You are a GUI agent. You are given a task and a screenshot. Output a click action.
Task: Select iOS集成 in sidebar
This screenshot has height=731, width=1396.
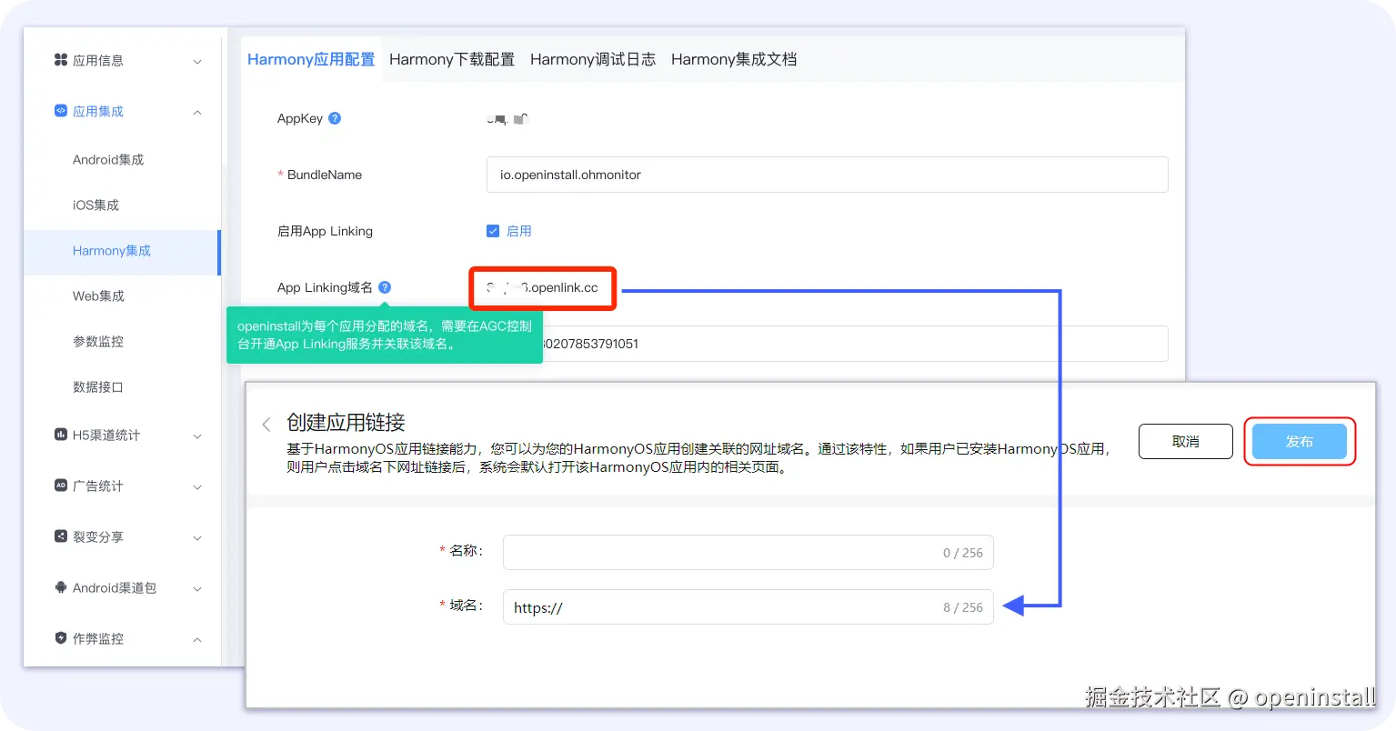pyautogui.click(x=95, y=205)
